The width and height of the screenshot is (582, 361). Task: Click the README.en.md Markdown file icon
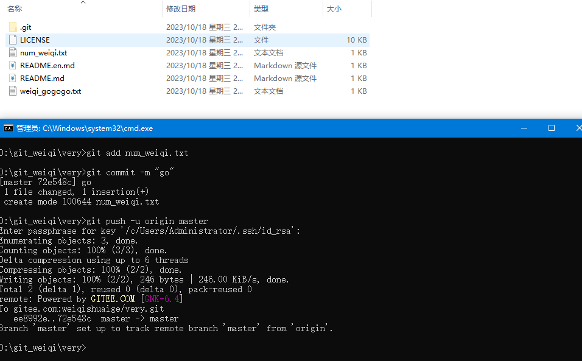[x=13, y=65]
